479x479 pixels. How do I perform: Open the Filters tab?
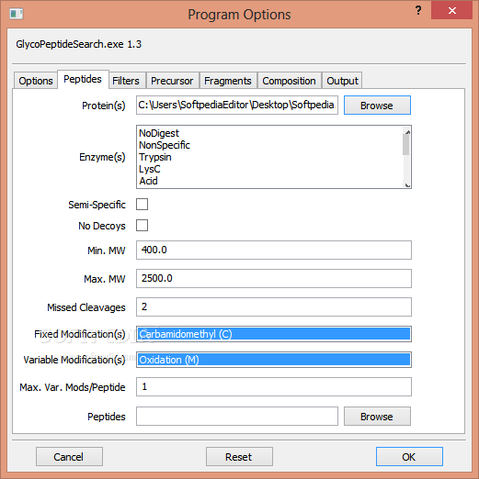126,81
